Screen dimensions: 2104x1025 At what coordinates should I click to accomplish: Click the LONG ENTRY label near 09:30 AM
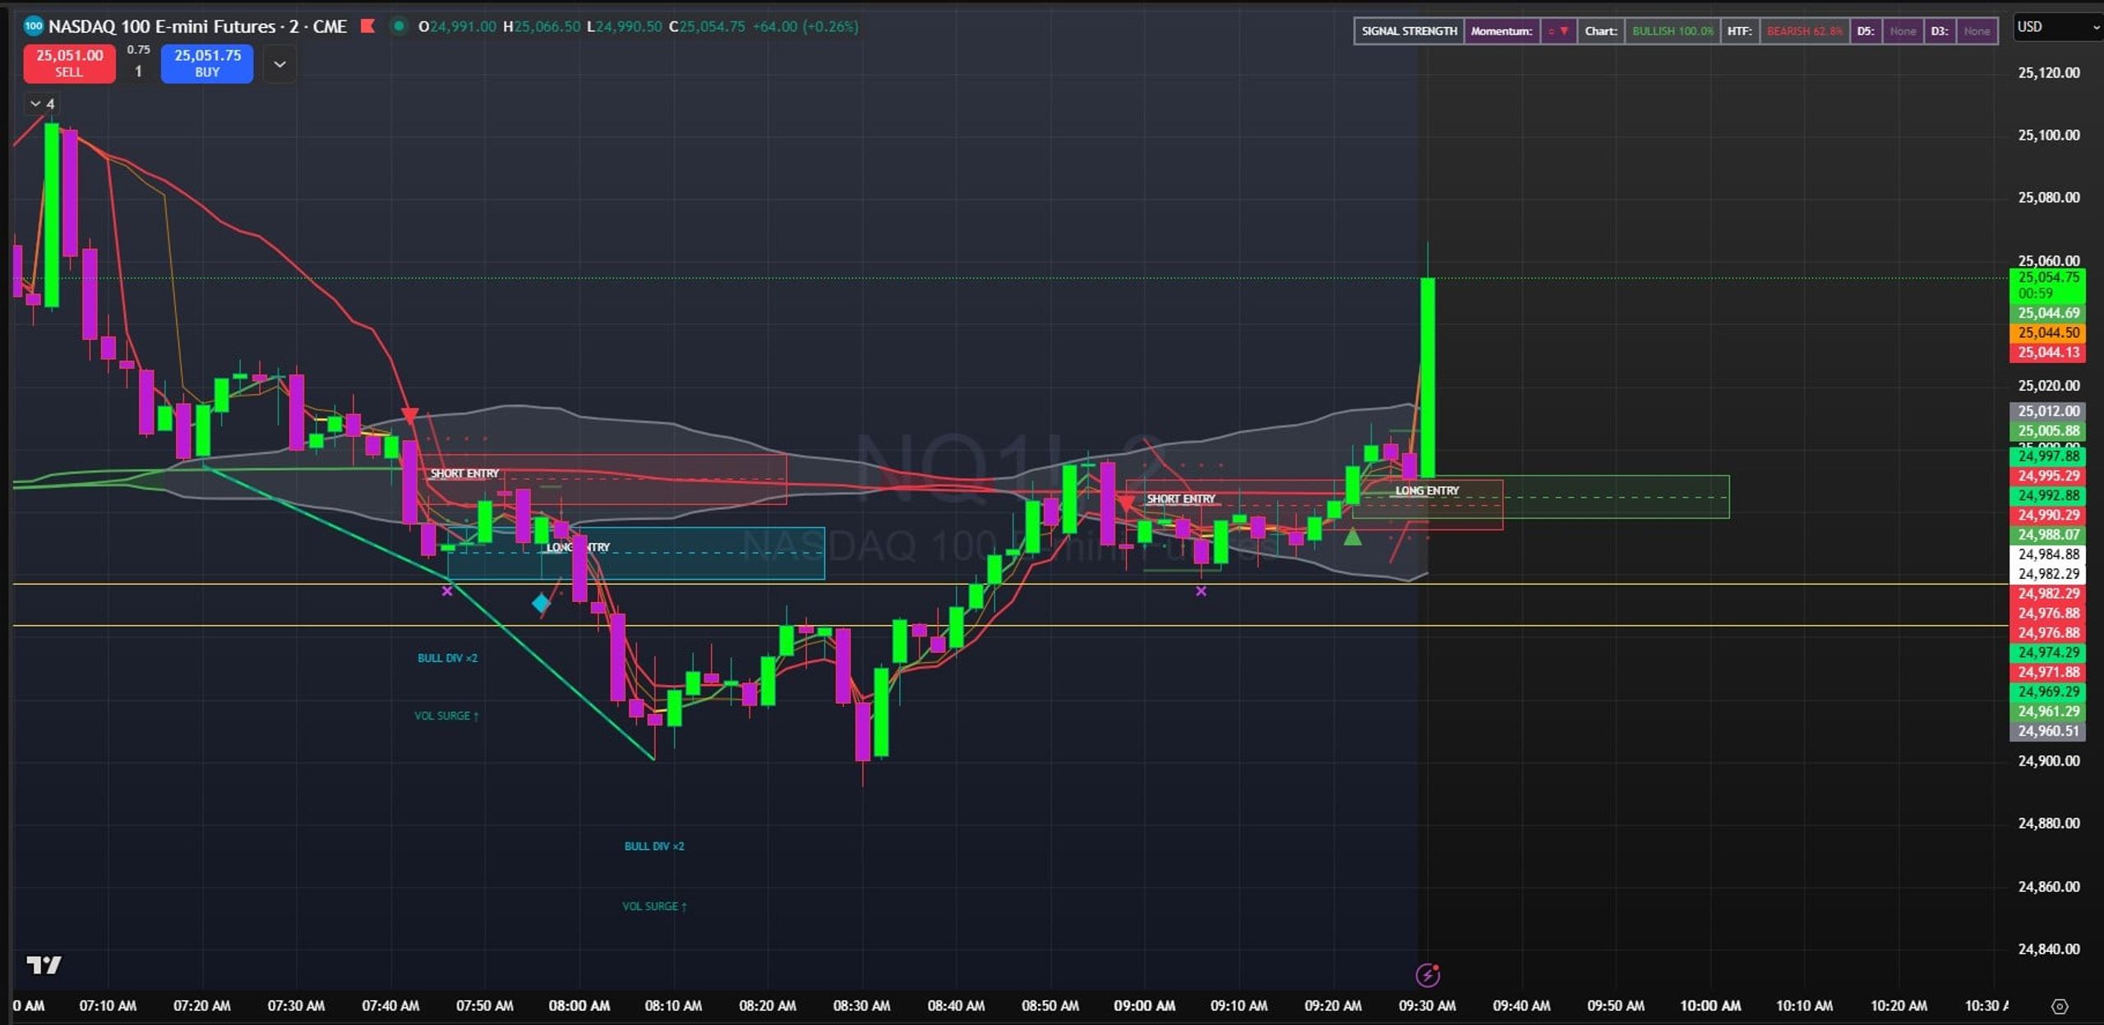(x=1427, y=490)
